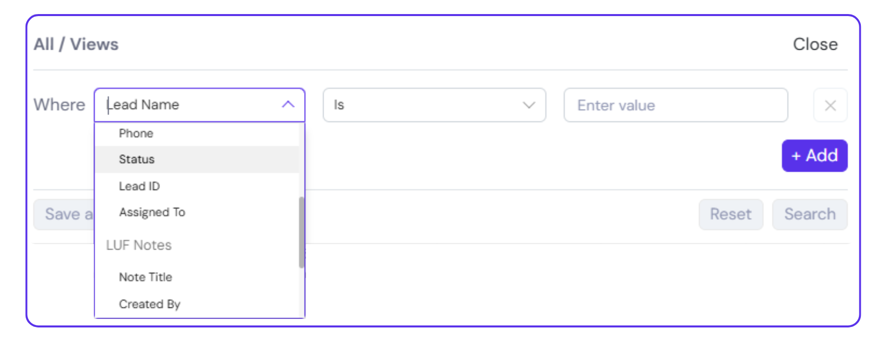
Task: Click the Reset button
Action: point(730,214)
